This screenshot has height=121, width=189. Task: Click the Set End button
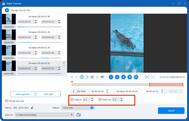[174, 91]
